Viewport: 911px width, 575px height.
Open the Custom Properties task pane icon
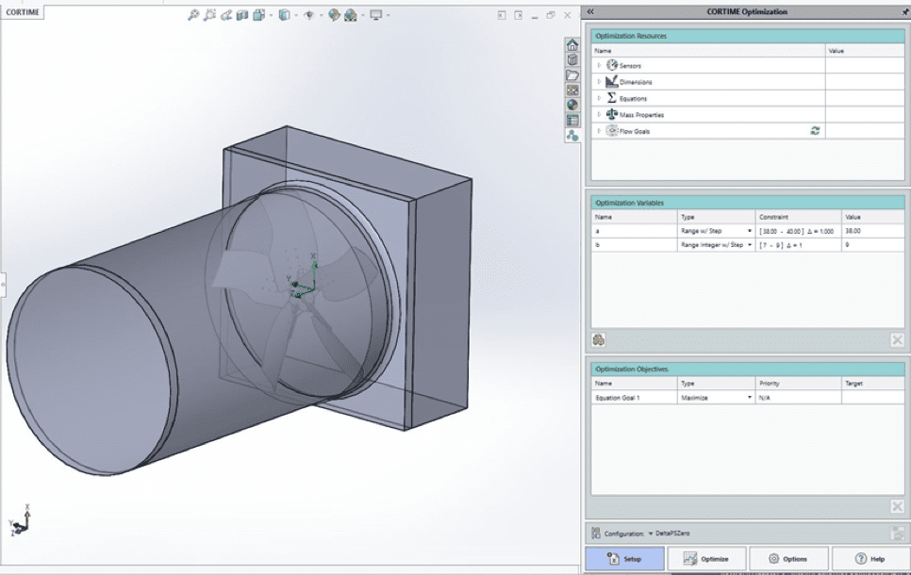[572, 121]
